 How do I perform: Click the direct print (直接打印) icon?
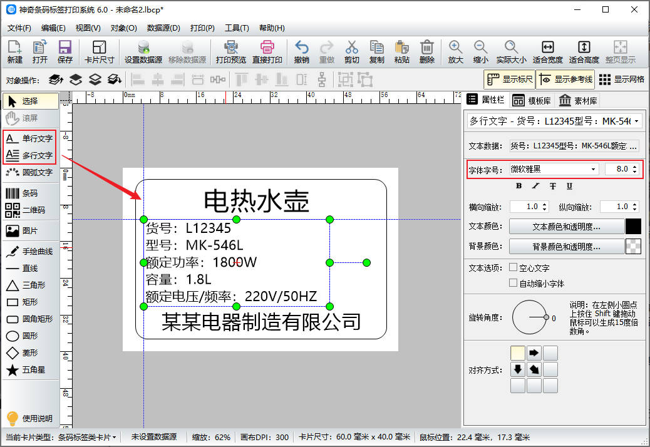(x=267, y=52)
